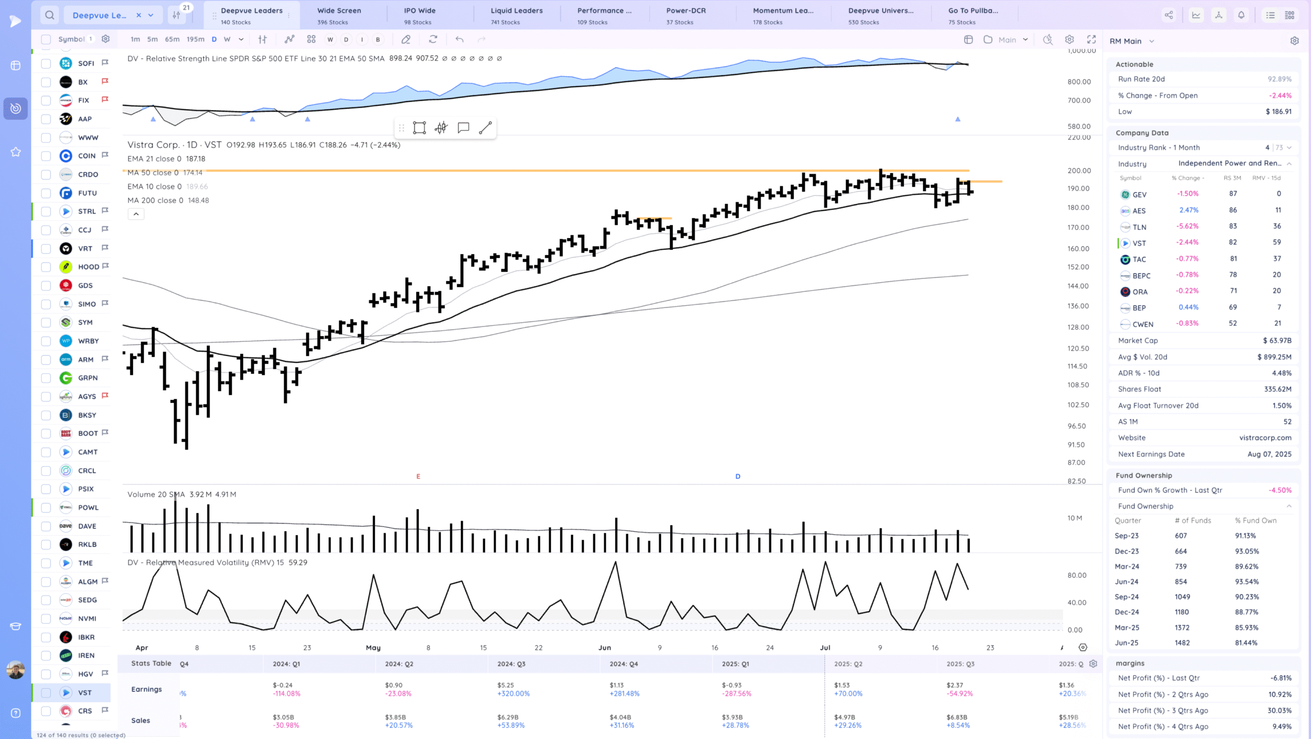
Task: Check the COIN row checkbox
Action: pos(46,156)
